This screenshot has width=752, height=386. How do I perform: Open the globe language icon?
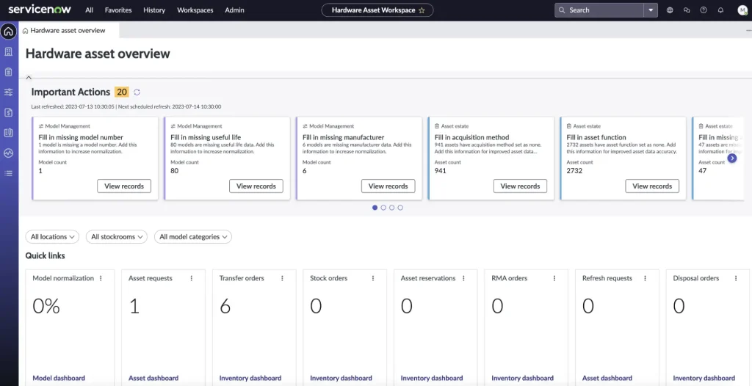[670, 10]
